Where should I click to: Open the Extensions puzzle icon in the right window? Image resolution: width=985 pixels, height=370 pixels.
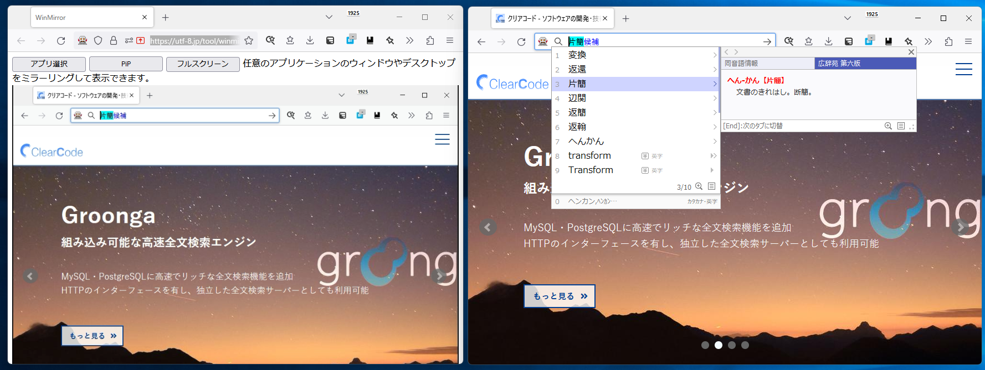(x=948, y=41)
